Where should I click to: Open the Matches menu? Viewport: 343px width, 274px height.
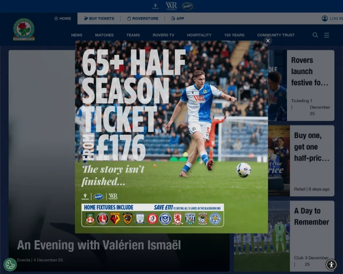click(x=105, y=35)
